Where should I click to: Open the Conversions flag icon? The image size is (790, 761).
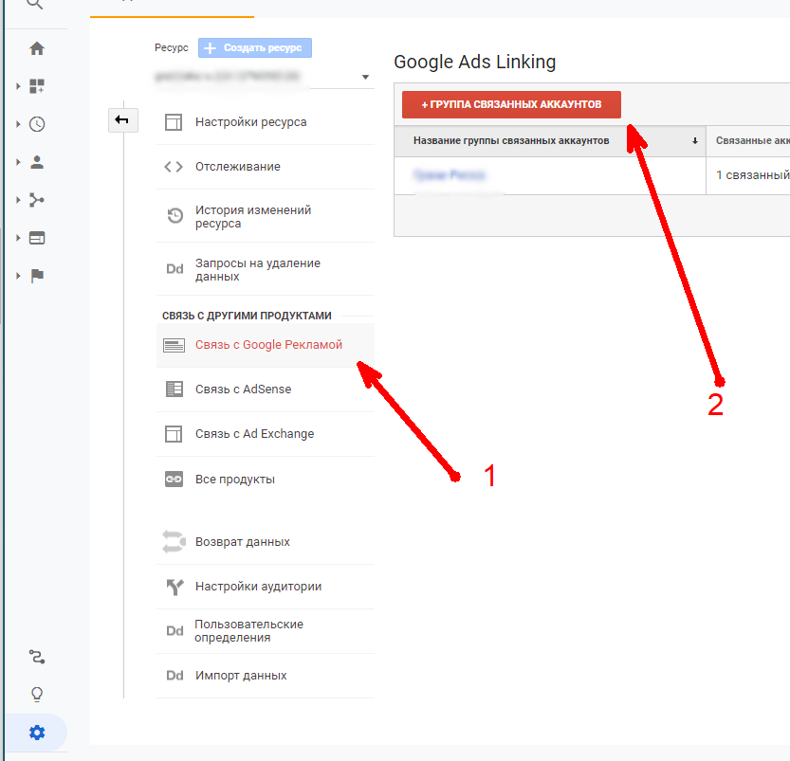(37, 276)
